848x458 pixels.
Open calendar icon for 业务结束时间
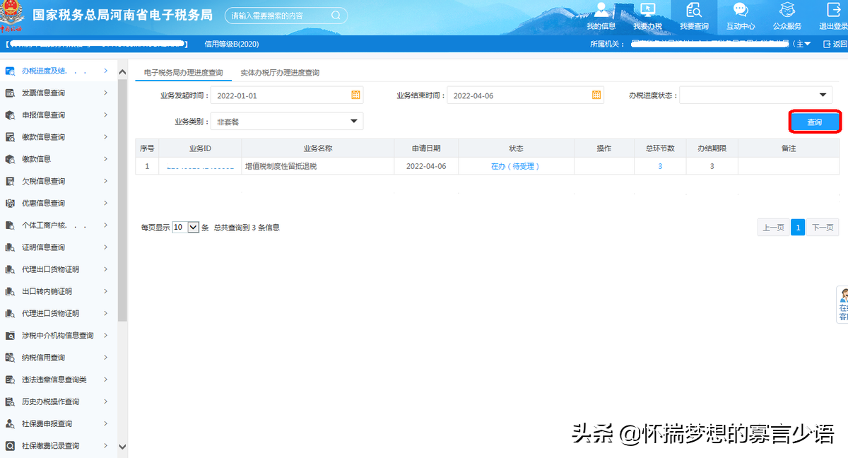(596, 95)
